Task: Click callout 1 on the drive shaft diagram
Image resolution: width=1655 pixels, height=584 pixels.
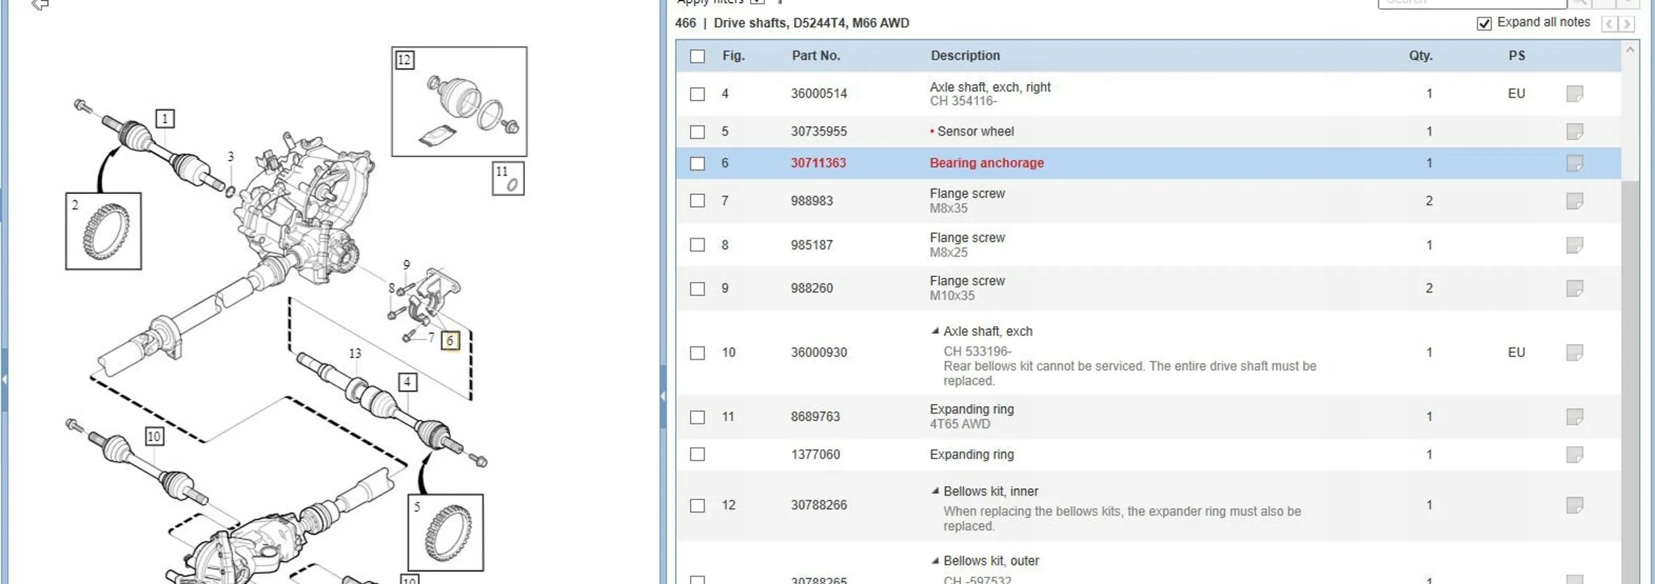Action: [x=165, y=119]
